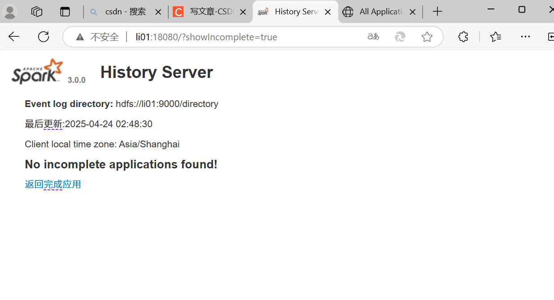The image size is (554, 300).
Task: Select the History Server tab
Action: point(296,12)
